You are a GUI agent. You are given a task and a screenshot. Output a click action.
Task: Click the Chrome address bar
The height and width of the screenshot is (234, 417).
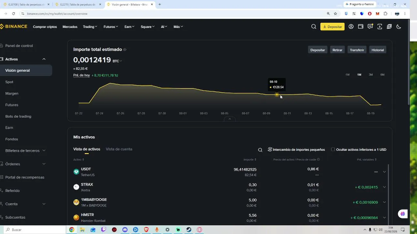tap(176, 14)
